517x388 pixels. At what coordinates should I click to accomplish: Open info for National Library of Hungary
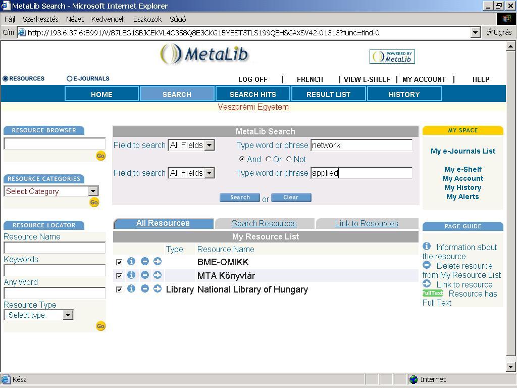coord(131,288)
